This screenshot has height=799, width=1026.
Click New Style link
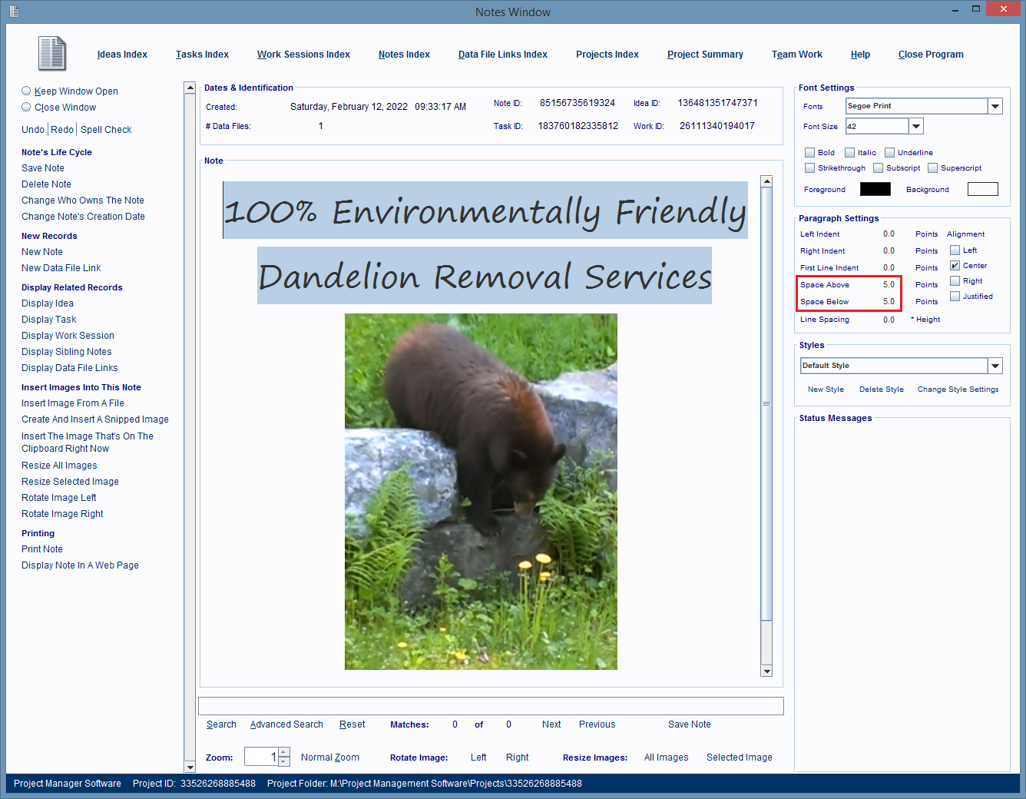click(x=826, y=390)
